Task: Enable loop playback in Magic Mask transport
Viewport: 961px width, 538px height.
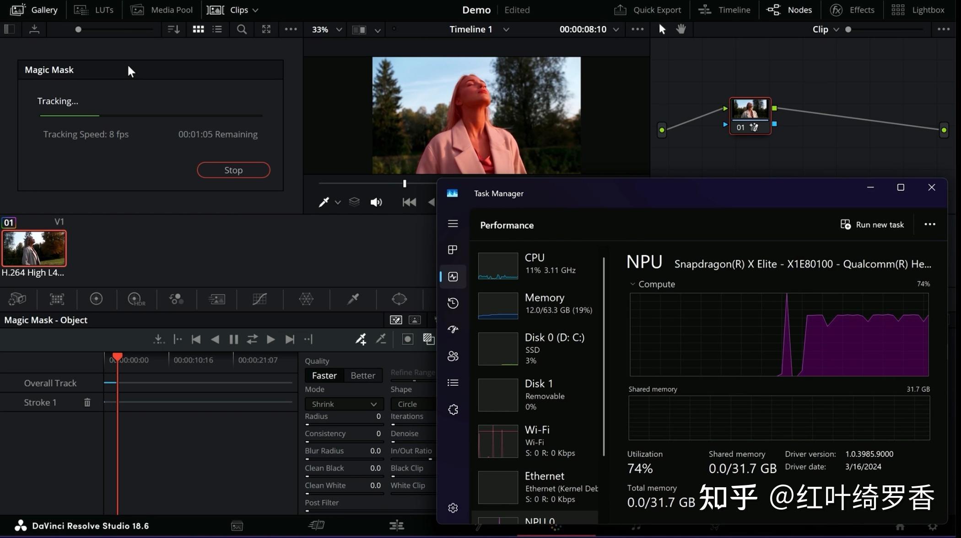Action: (x=252, y=339)
